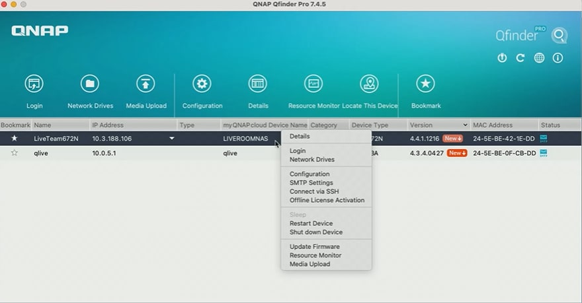Choose Login in the context menu

(x=298, y=151)
